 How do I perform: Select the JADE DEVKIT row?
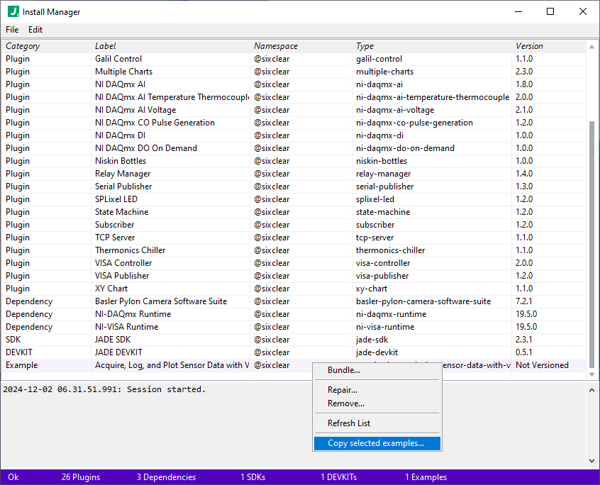(x=142, y=352)
